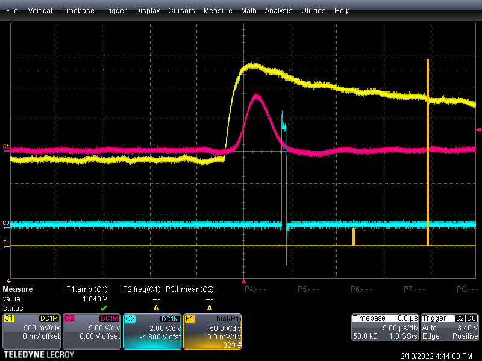Open the Timebase descriptor box
Image resolution: width=482 pixels, height=361 pixels.
tap(385, 327)
